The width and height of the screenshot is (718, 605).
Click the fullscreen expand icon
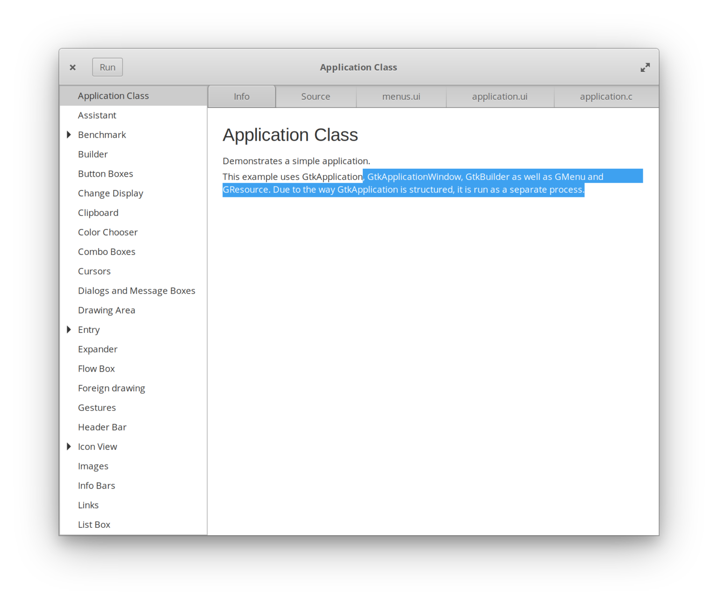[x=645, y=67]
